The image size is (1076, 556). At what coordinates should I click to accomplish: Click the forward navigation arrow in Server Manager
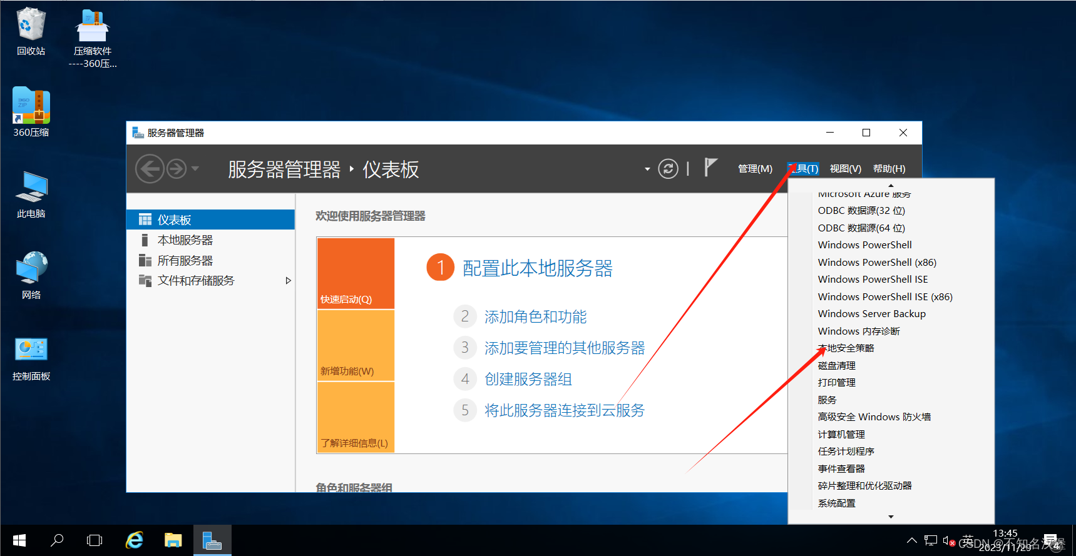point(177,169)
